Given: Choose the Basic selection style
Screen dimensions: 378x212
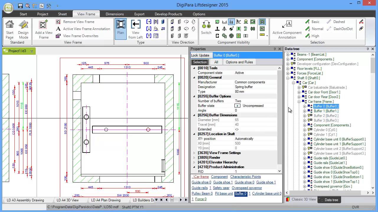Looking at the screenshot, I should click(312, 22).
